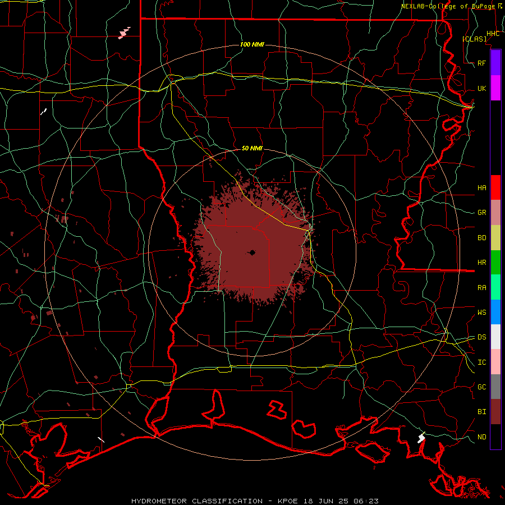Select the GC gray legend swatch
The height and width of the screenshot is (505, 505).
(495, 387)
